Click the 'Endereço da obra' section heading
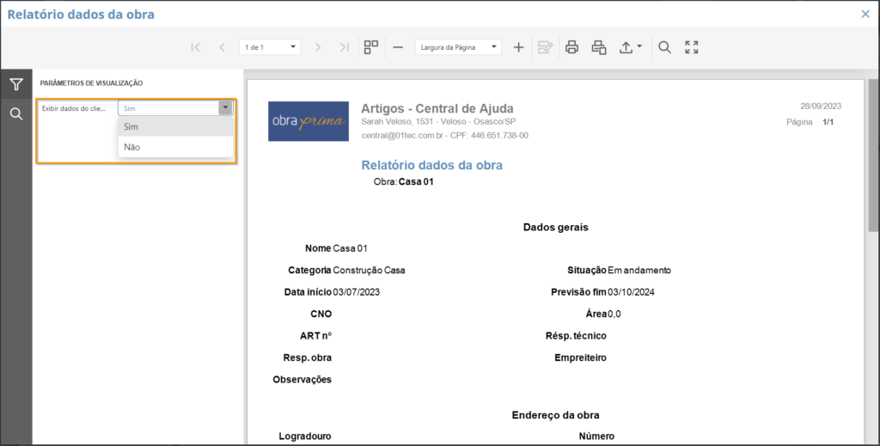The height and width of the screenshot is (446, 880). tap(556, 415)
